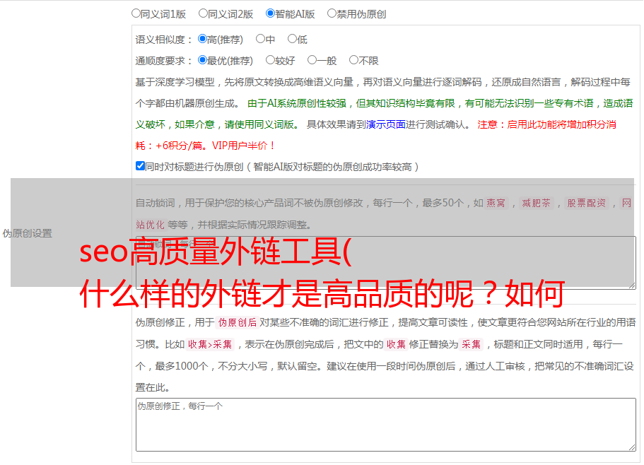Select the 同义词1版 radio option
This screenshot has height=465, width=644.
point(136,13)
